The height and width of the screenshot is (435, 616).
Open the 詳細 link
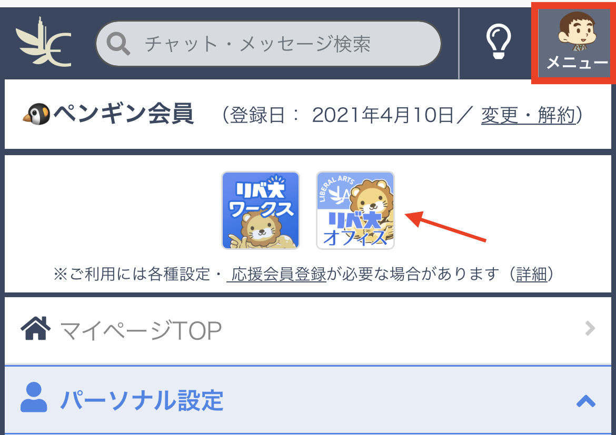click(x=532, y=274)
